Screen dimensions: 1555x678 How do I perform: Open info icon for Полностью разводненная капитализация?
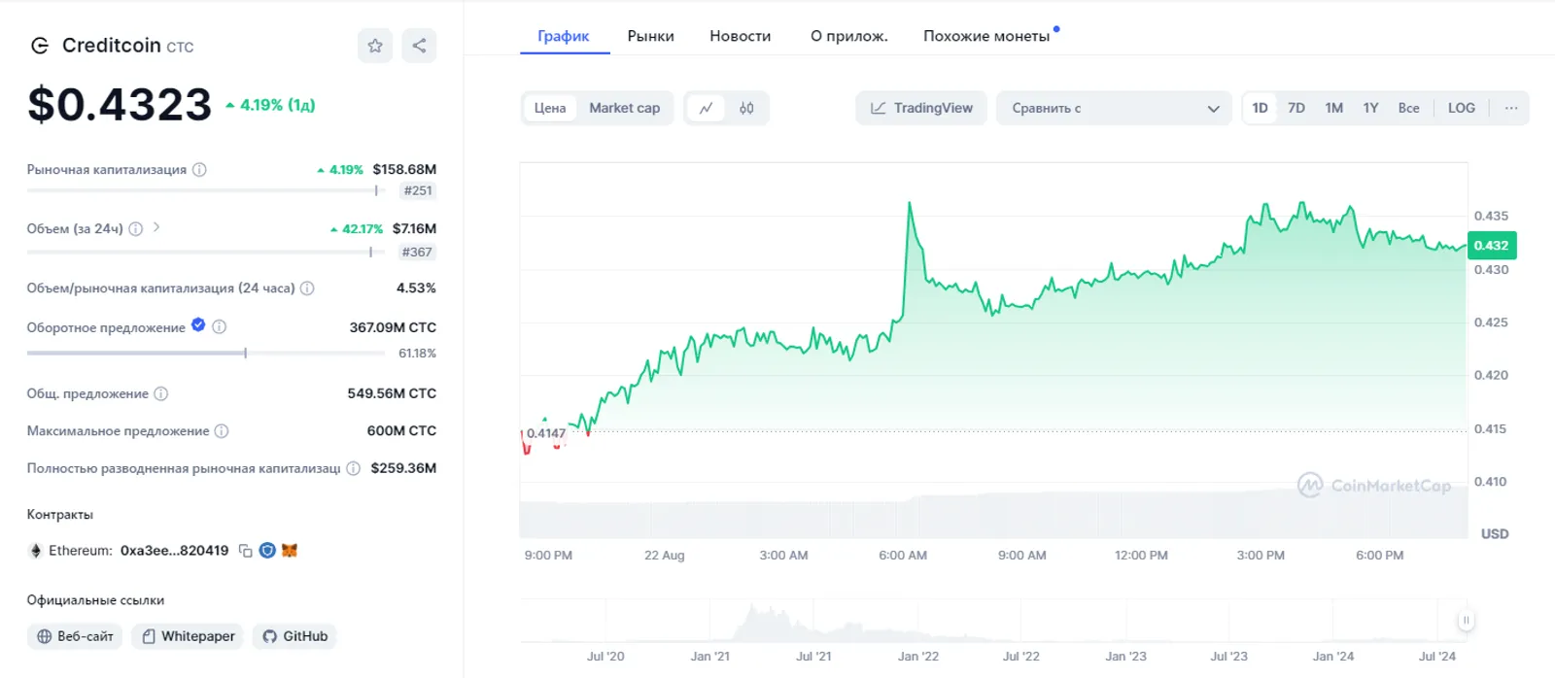[353, 468]
